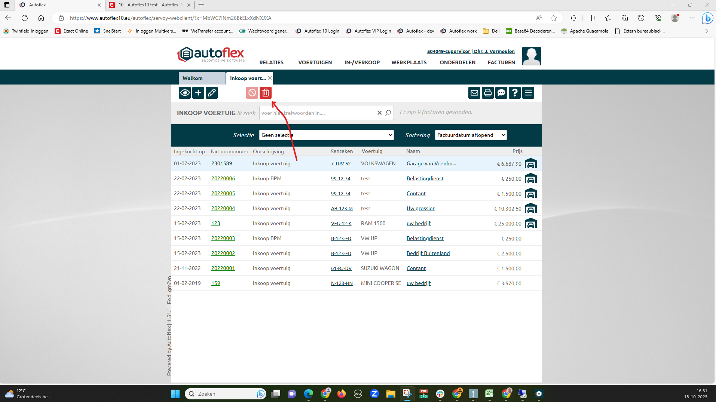This screenshot has width=716, height=402.
Task: Click the question mark help icon
Action: click(515, 93)
